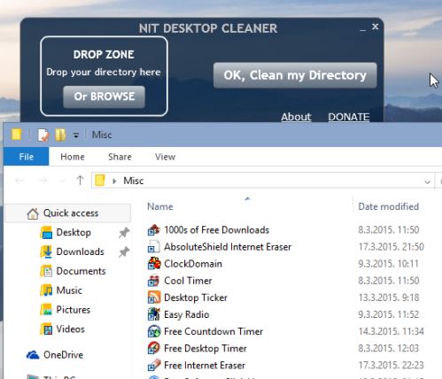Click the Free Desktop Timer icon
Viewport: 442px width, 379px height.
(x=154, y=348)
